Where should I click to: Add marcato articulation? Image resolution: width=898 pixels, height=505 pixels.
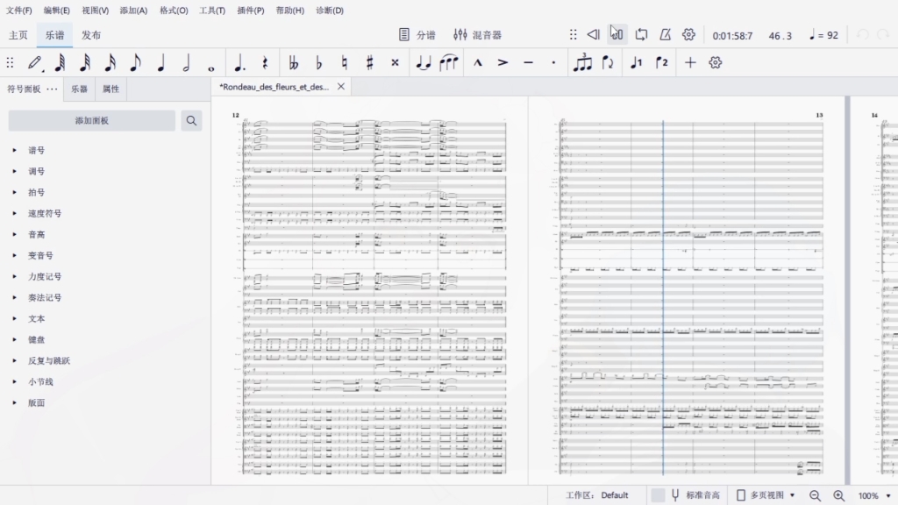pos(478,62)
